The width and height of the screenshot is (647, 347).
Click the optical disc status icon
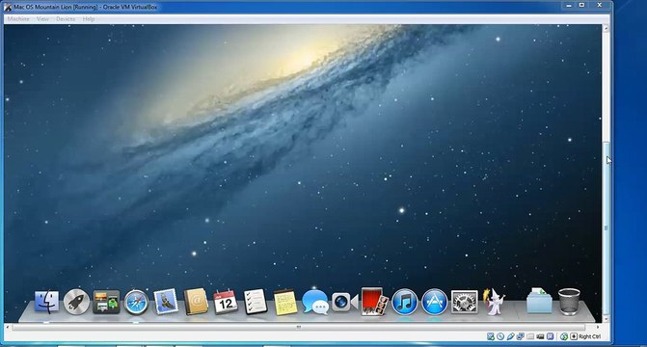pyautogui.click(x=500, y=336)
